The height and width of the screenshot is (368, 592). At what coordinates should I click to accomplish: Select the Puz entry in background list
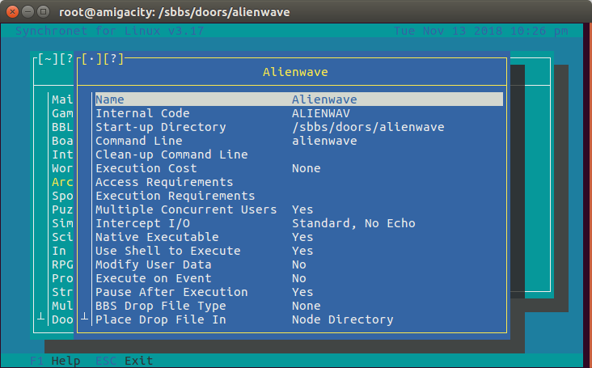62,209
